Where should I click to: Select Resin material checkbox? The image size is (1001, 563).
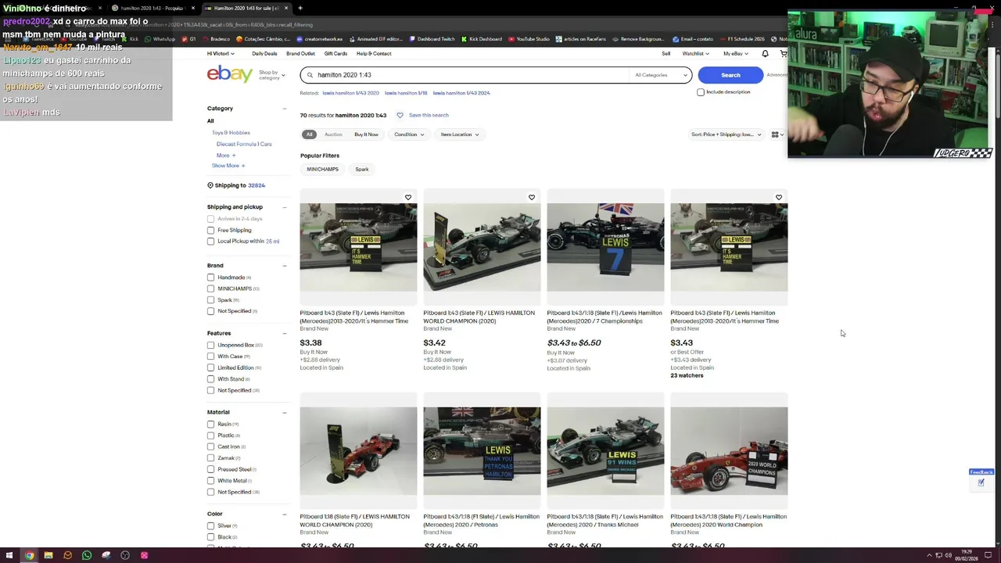(210, 424)
